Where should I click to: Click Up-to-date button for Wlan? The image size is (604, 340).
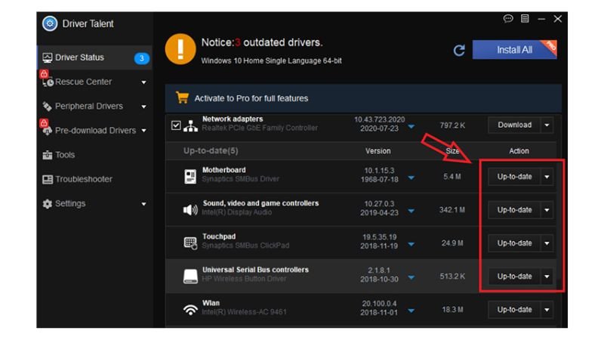click(514, 310)
